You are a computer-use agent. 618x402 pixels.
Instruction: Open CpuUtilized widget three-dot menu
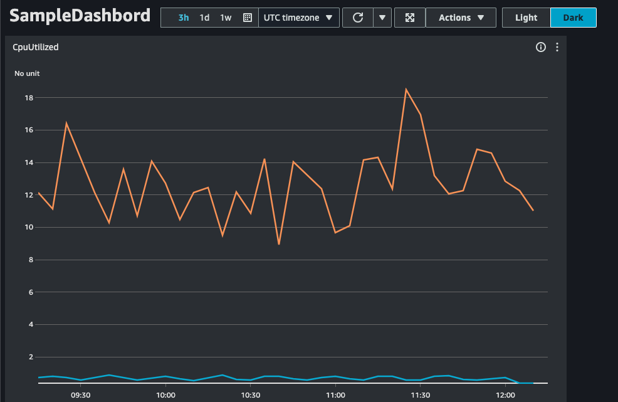557,47
